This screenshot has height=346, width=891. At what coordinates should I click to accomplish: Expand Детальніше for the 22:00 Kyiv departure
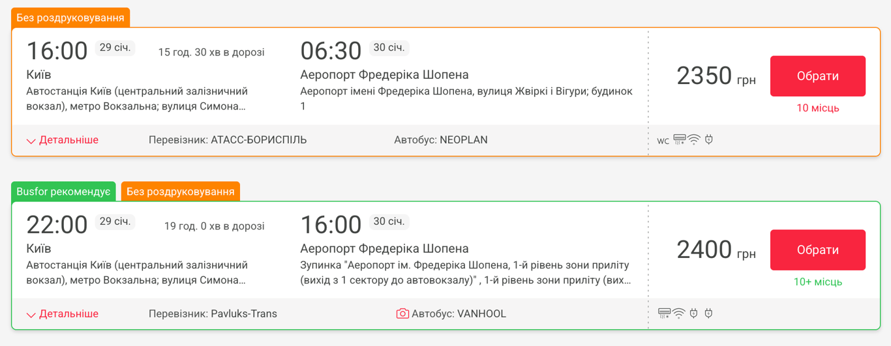coord(68,313)
